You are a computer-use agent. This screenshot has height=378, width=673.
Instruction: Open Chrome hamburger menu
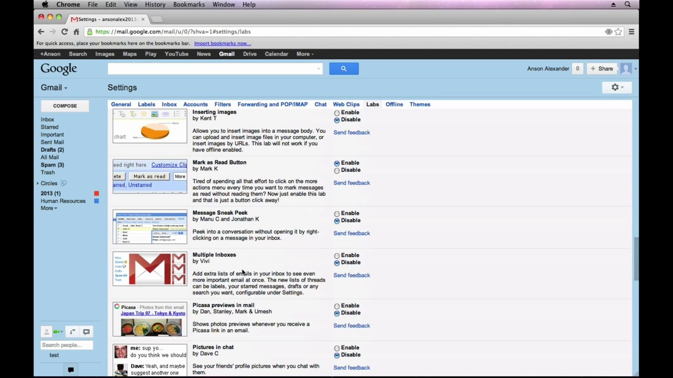click(x=631, y=32)
